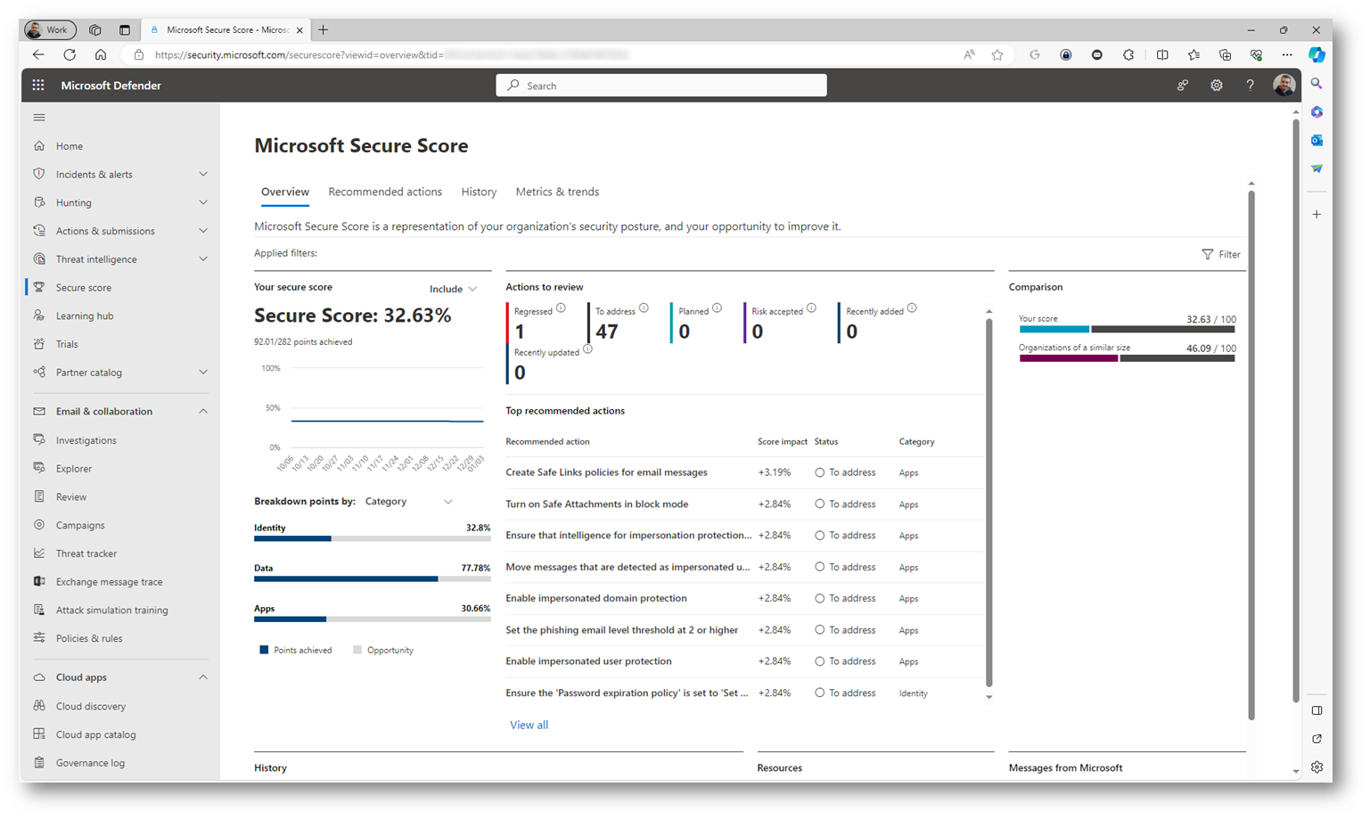Click the View all link
This screenshot has width=1370, height=820.
click(529, 725)
